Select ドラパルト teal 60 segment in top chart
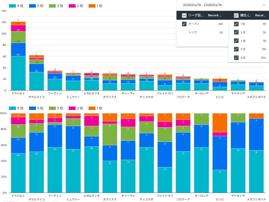Image resolution: width=269 pixels, height=202 pixels. pos(18,73)
